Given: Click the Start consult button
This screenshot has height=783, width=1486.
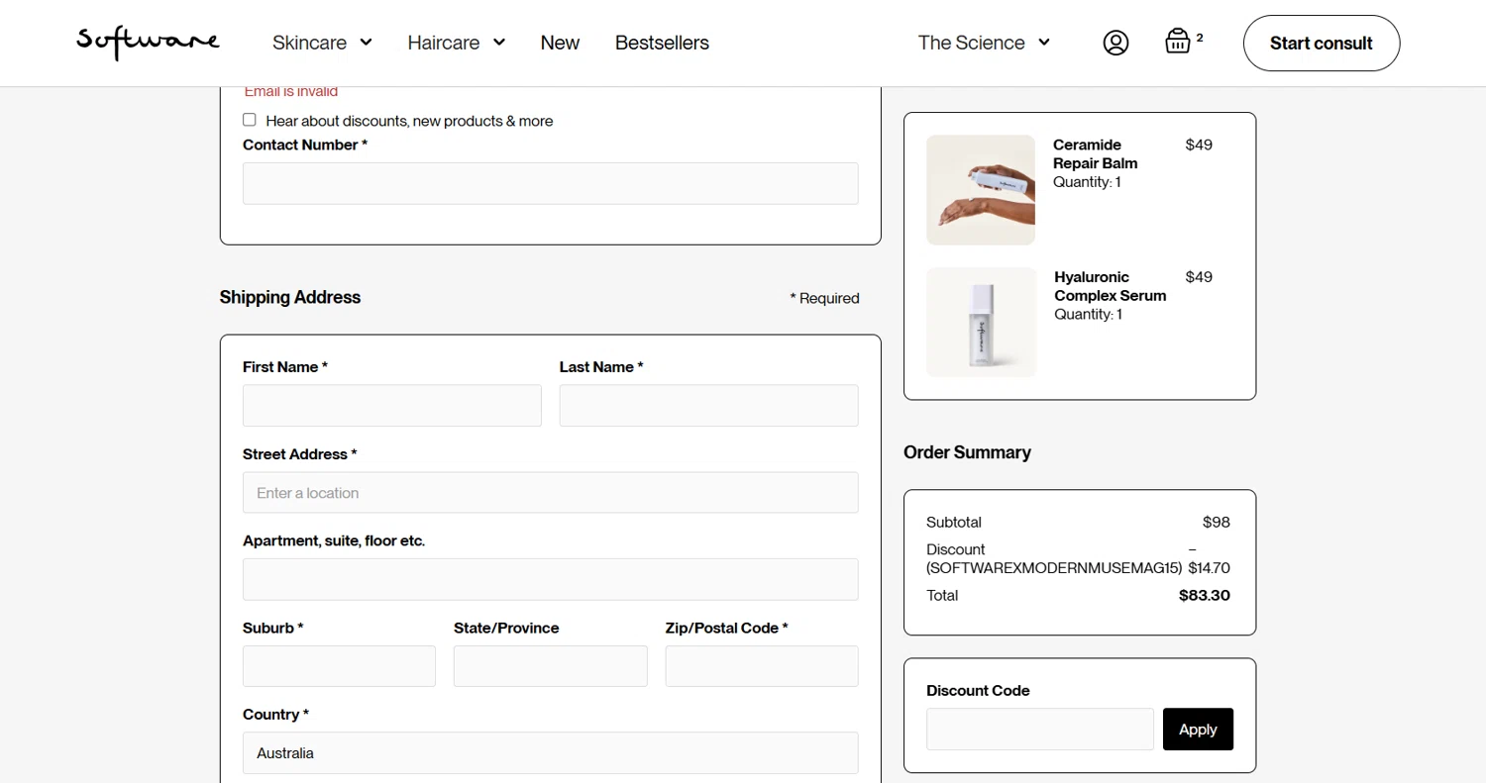Looking at the screenshot, I should (1322, 43).
